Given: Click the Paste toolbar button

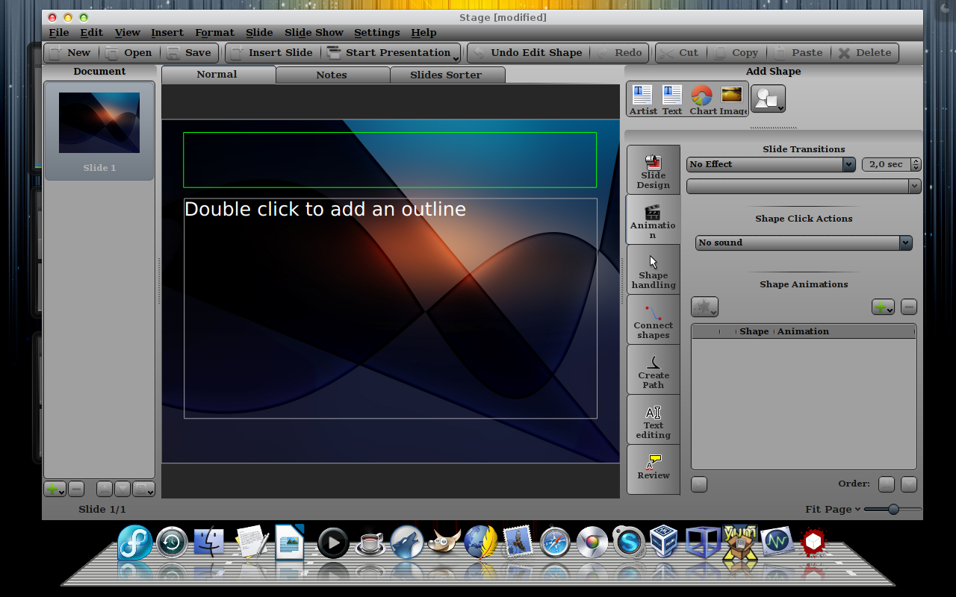Looking at the screenshot, I should (x=798, y=53).
